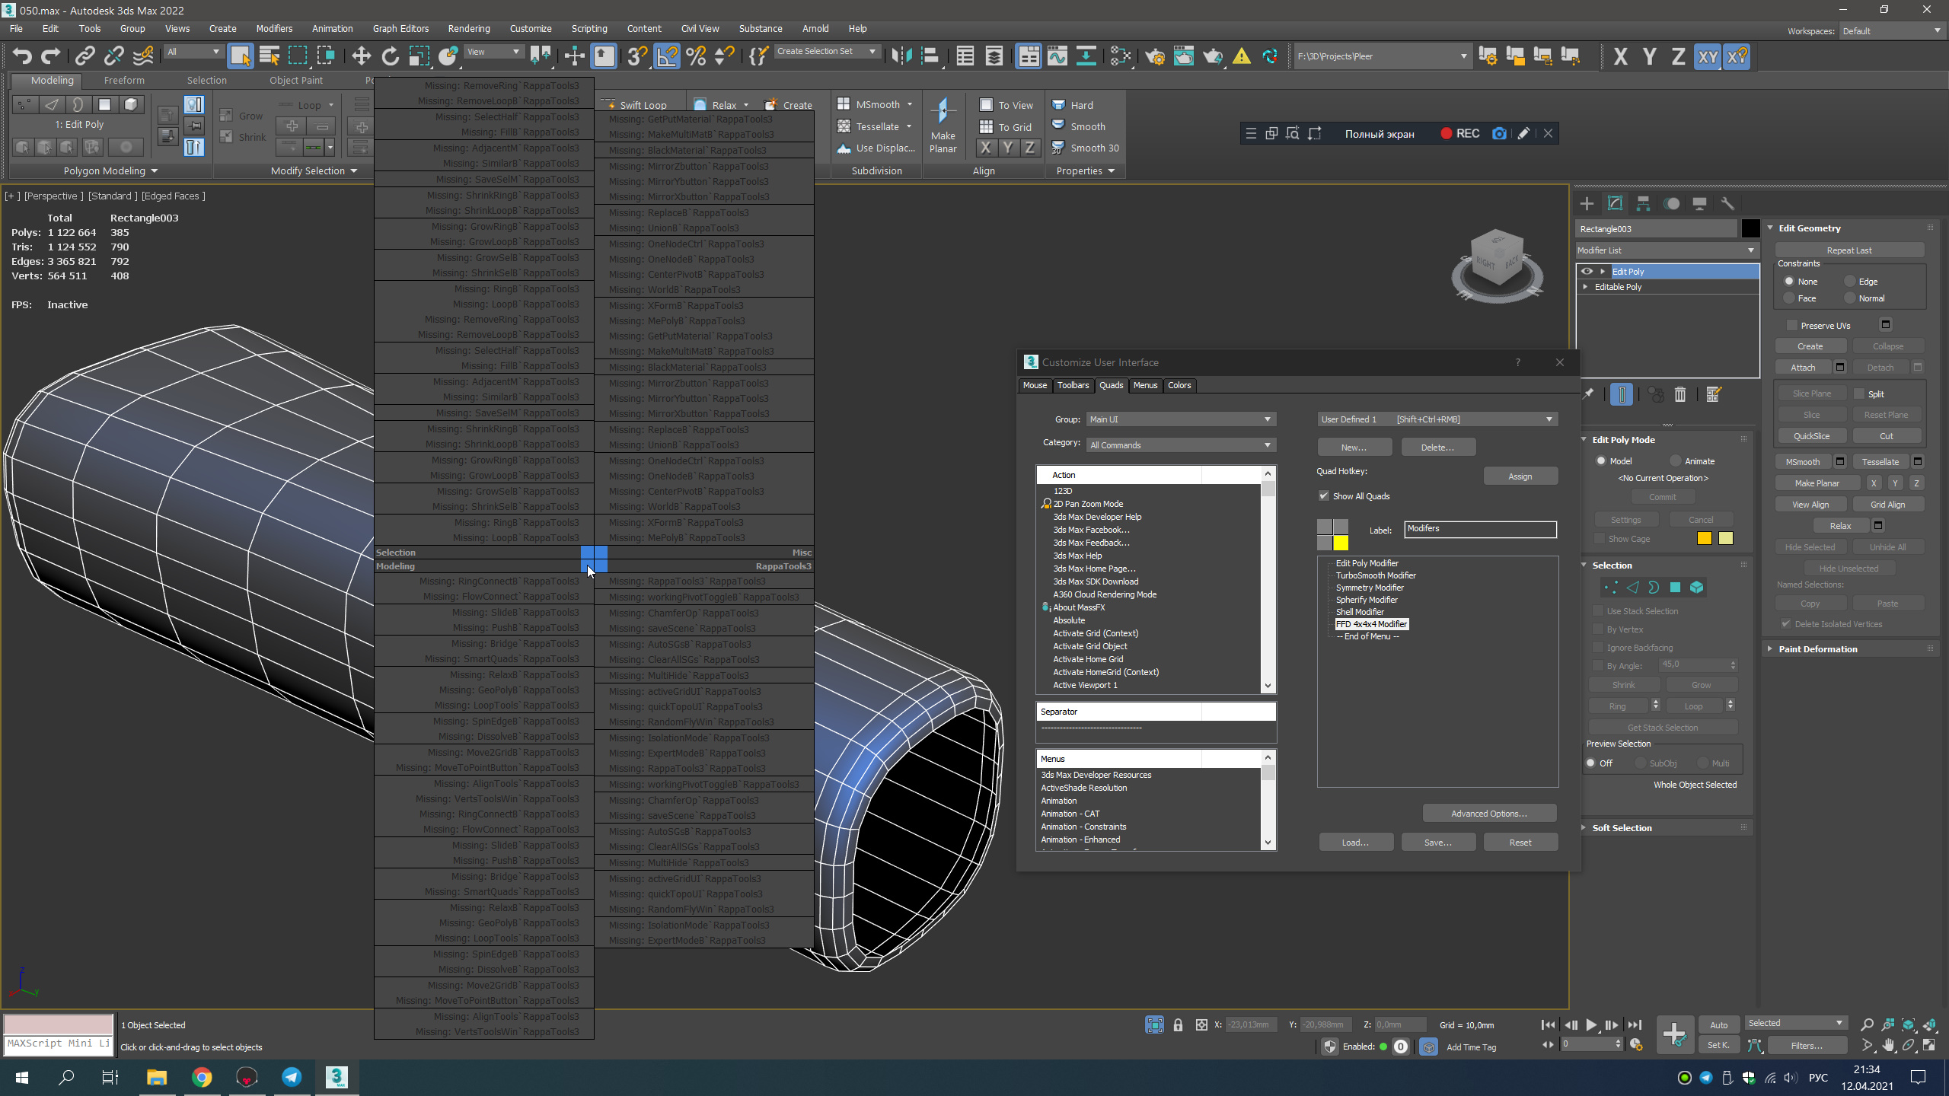Toggle Edit Poly modifier eye visibility
The height and width of the screenshot is (1096, 1949).
pyautogui.click(x=1587, y=272)
